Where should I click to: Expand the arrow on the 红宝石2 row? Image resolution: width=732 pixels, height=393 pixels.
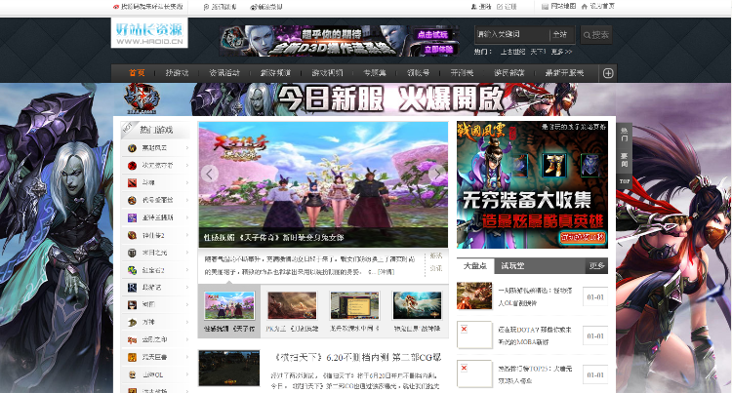click(x=186, y=270)
